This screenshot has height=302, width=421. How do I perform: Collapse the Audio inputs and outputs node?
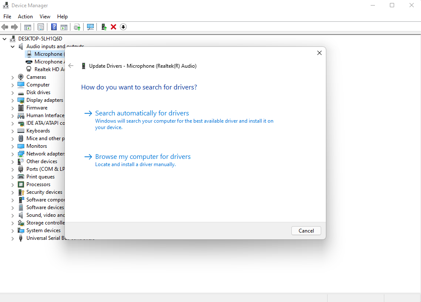(13, 47)
